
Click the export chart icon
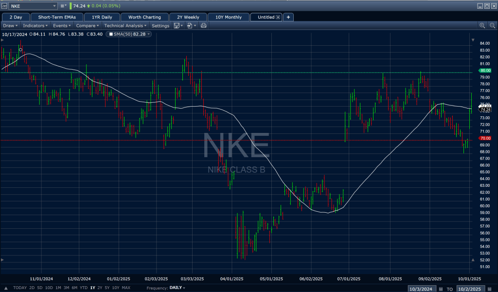[x=190, y=25]
